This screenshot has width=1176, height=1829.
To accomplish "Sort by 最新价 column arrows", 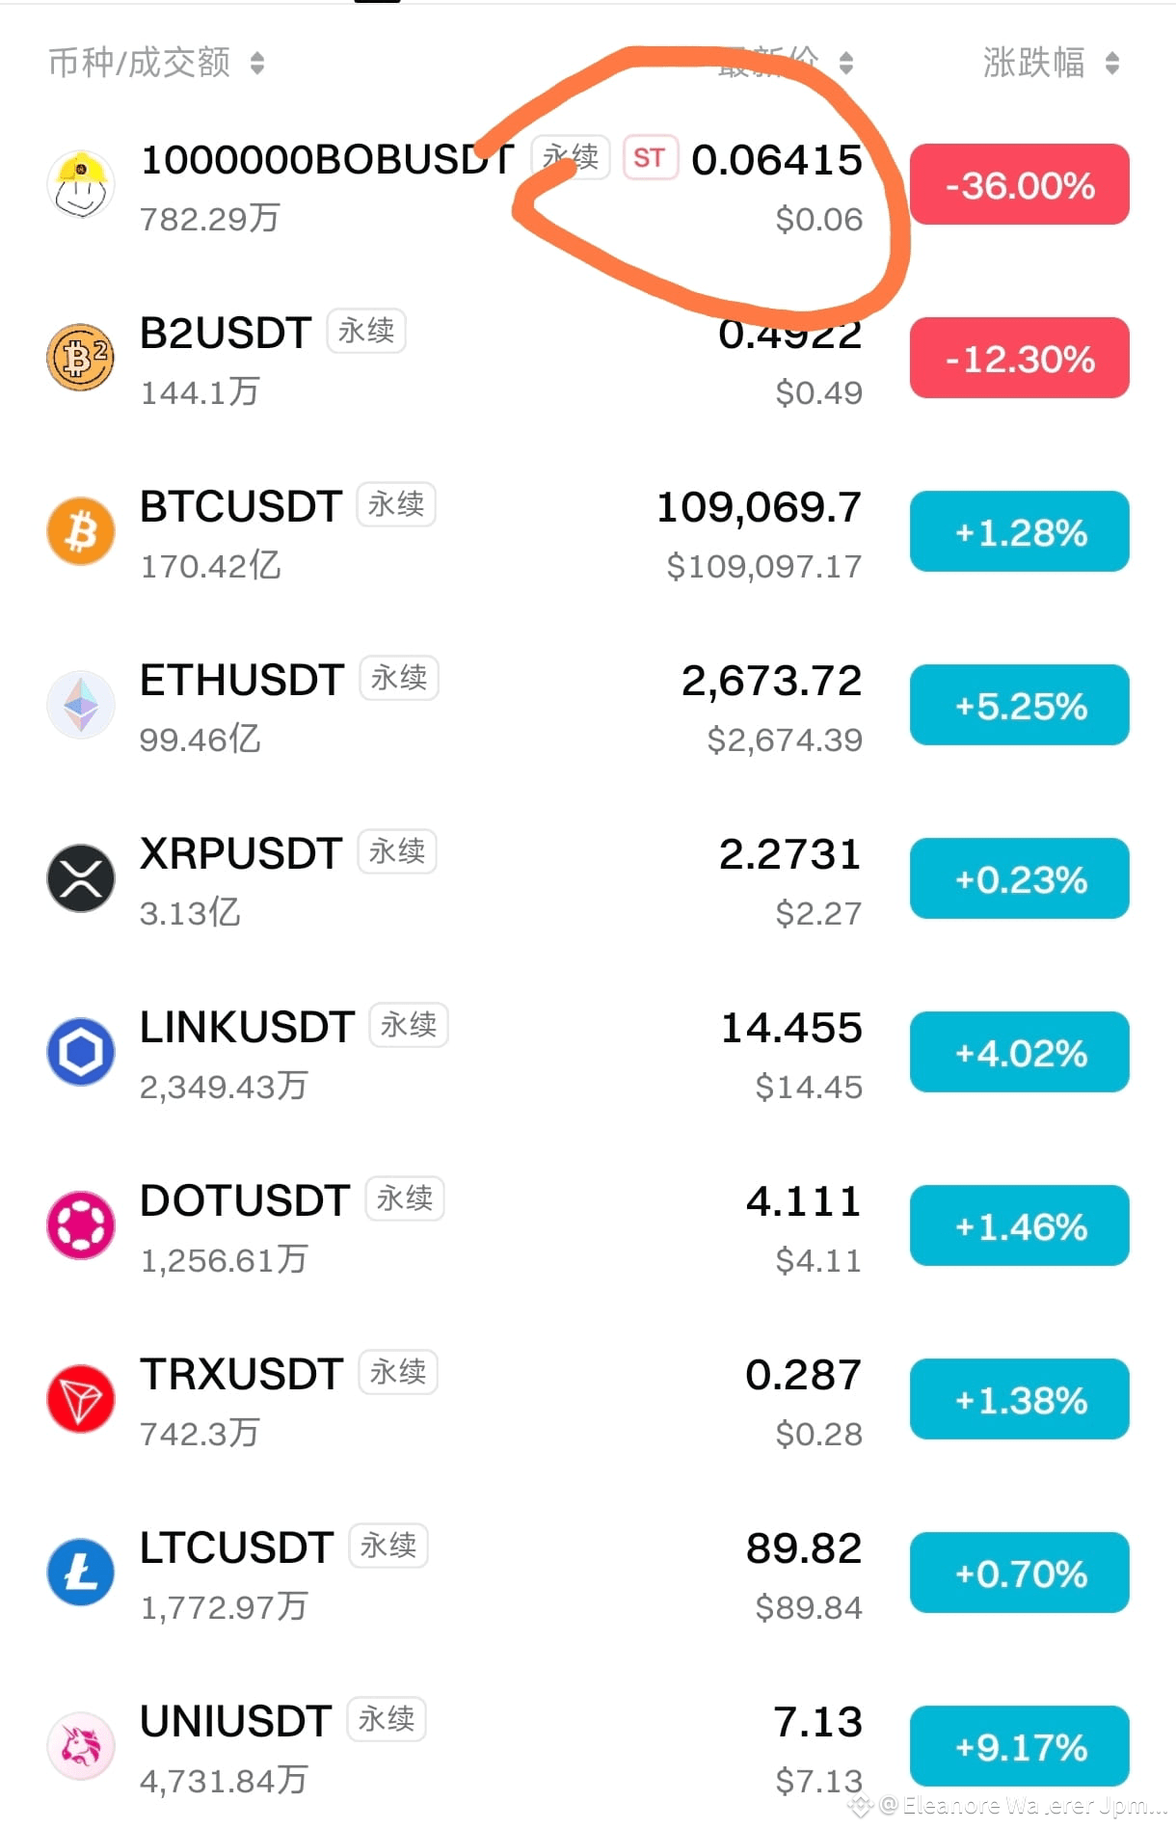I will [x=846, y=64].
